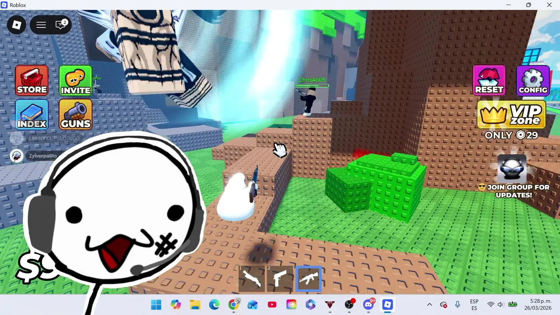The height and width of the screenshot is (315, 560).
Task: Open Microsoft Edge from the taskbar
Action: coord(214,304)
